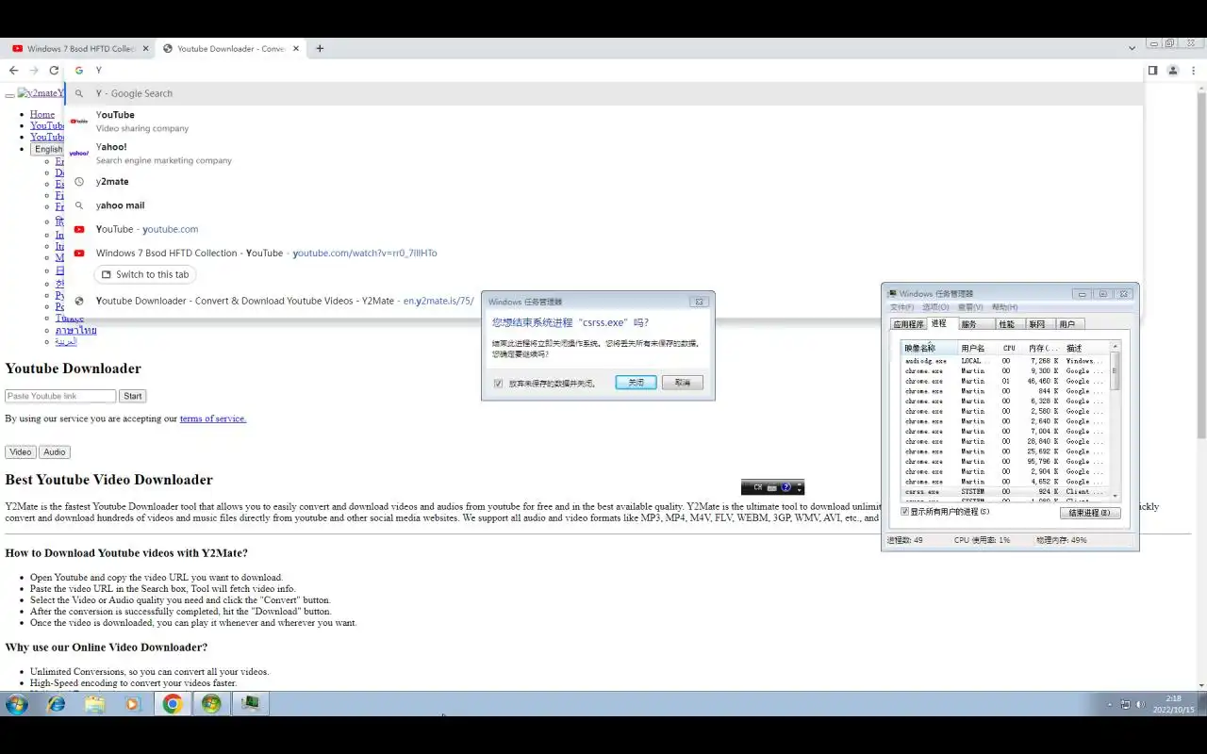The image size is (1207, 754).
Task: Open the Home link on y2mate page
Action: point(42,114)
